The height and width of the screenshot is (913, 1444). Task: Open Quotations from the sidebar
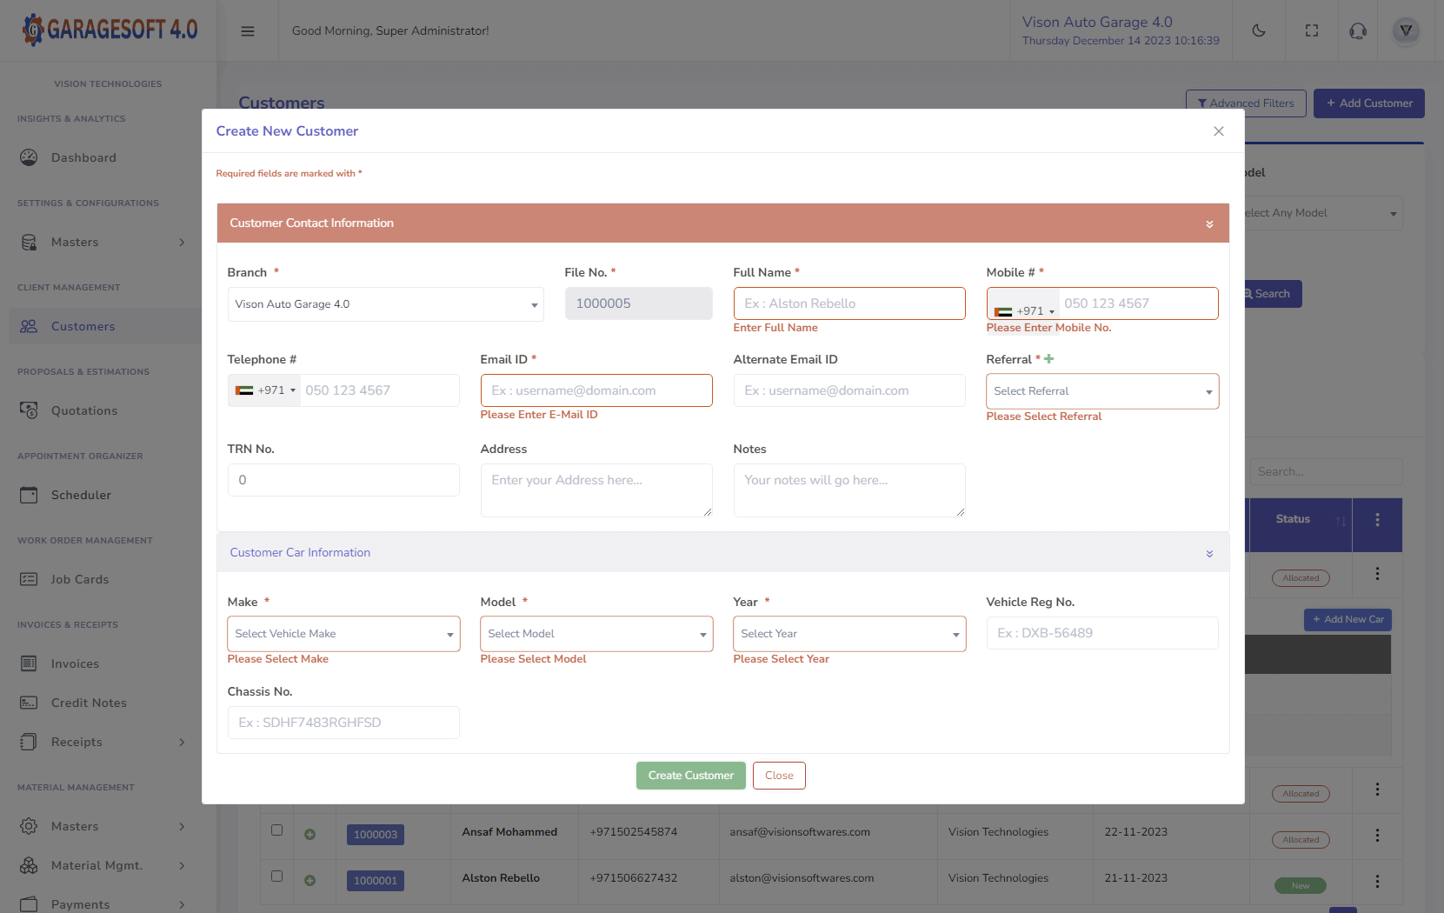click(x=83, y=410)
